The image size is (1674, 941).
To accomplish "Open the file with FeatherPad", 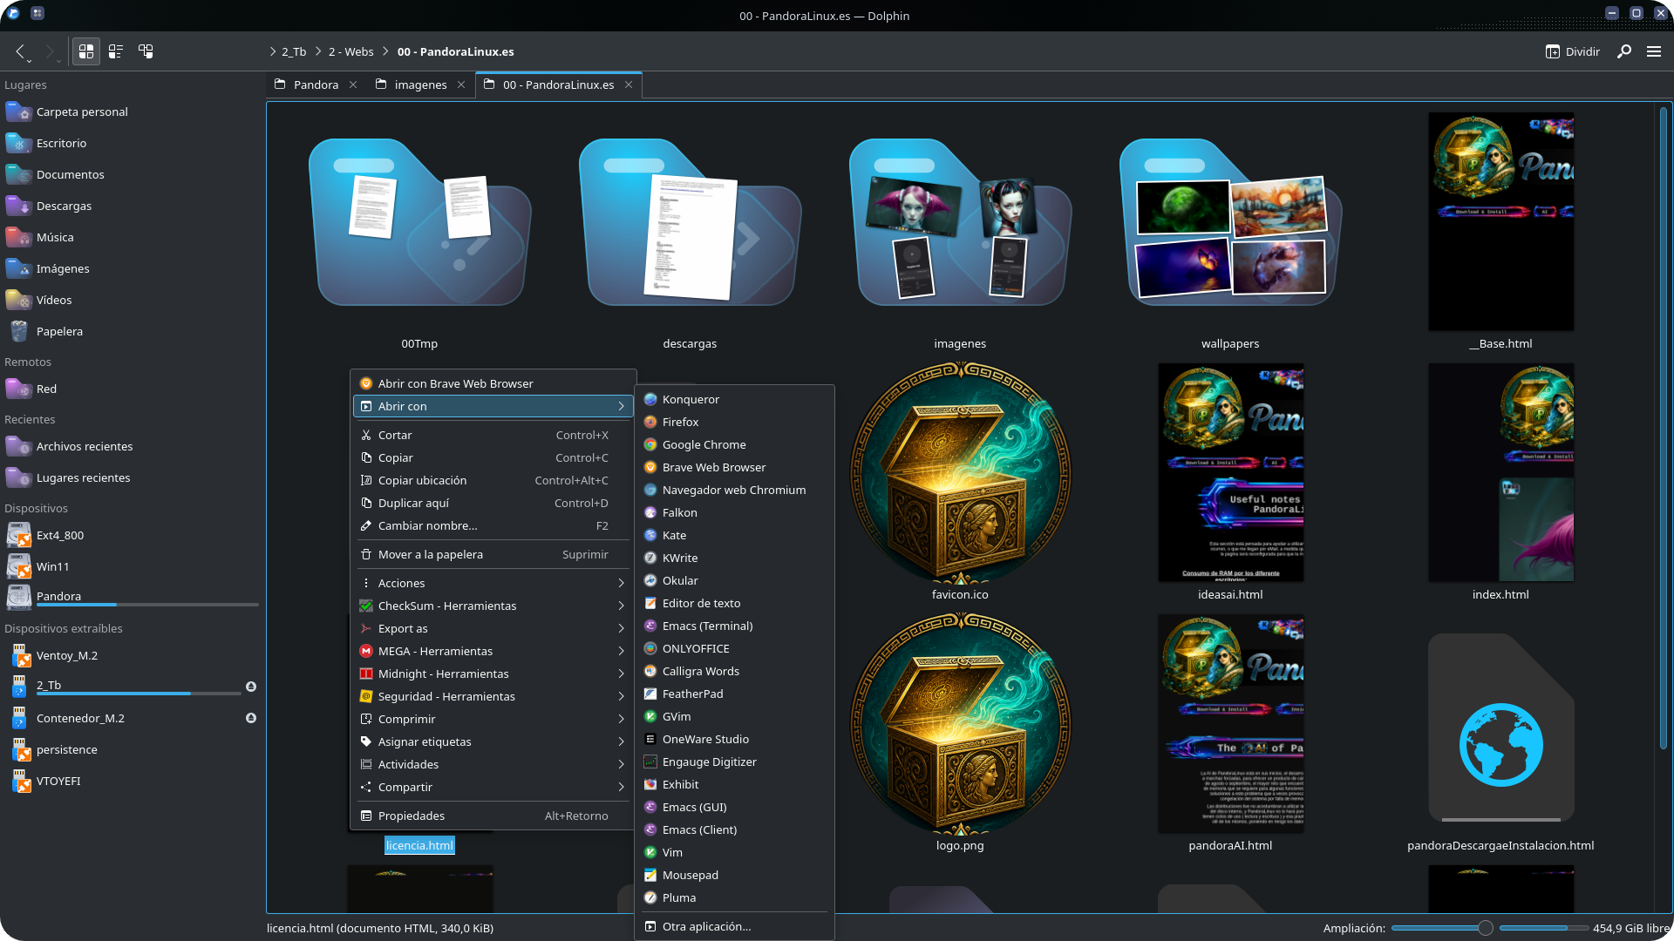I will pyautogui.click(x=734, y=694).
